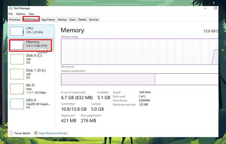Image resolution: width=226 pixels, height=144 pixels.
Task: Click the Memory heading text
Action: tap(72, 30)
